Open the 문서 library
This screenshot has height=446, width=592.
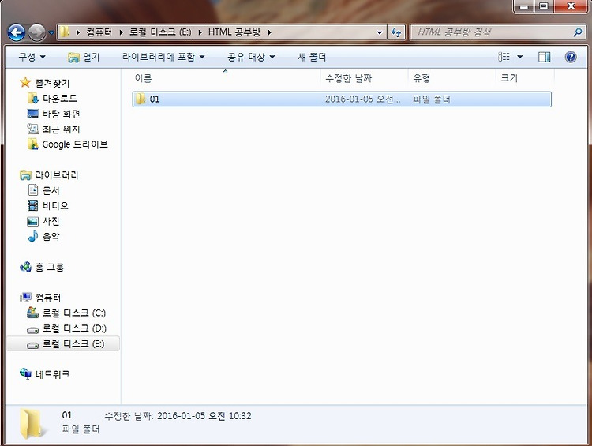pos(51,191)
